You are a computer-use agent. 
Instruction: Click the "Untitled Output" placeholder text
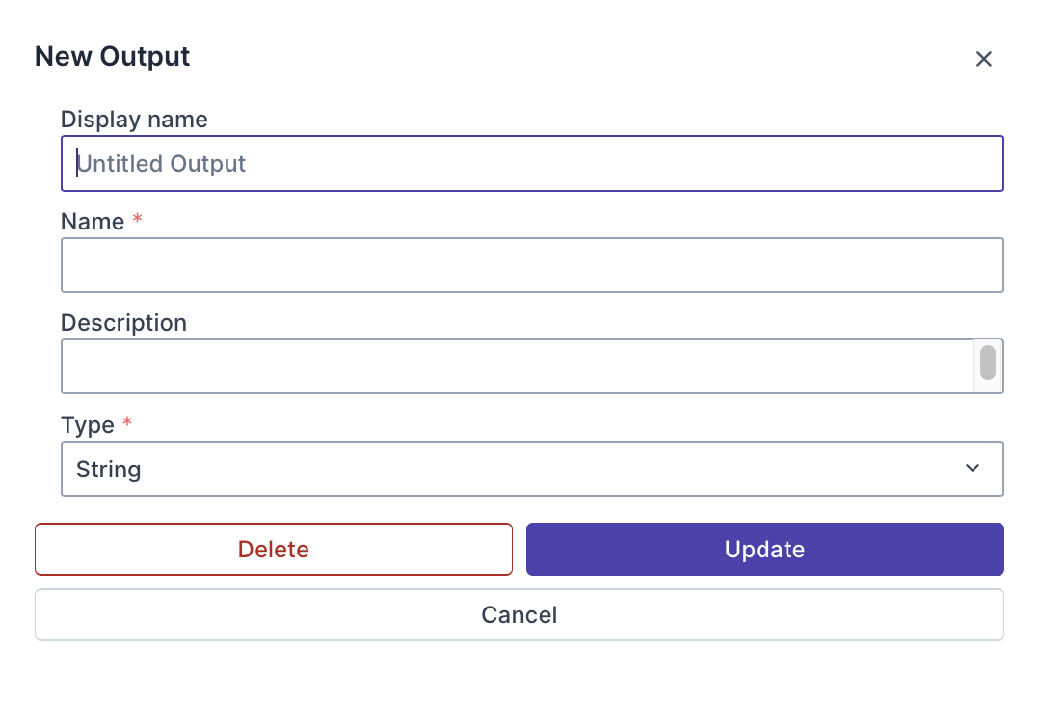coord(162,164)
